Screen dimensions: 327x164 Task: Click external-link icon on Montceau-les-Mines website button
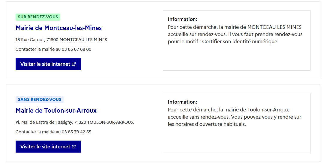coord(74,64)
